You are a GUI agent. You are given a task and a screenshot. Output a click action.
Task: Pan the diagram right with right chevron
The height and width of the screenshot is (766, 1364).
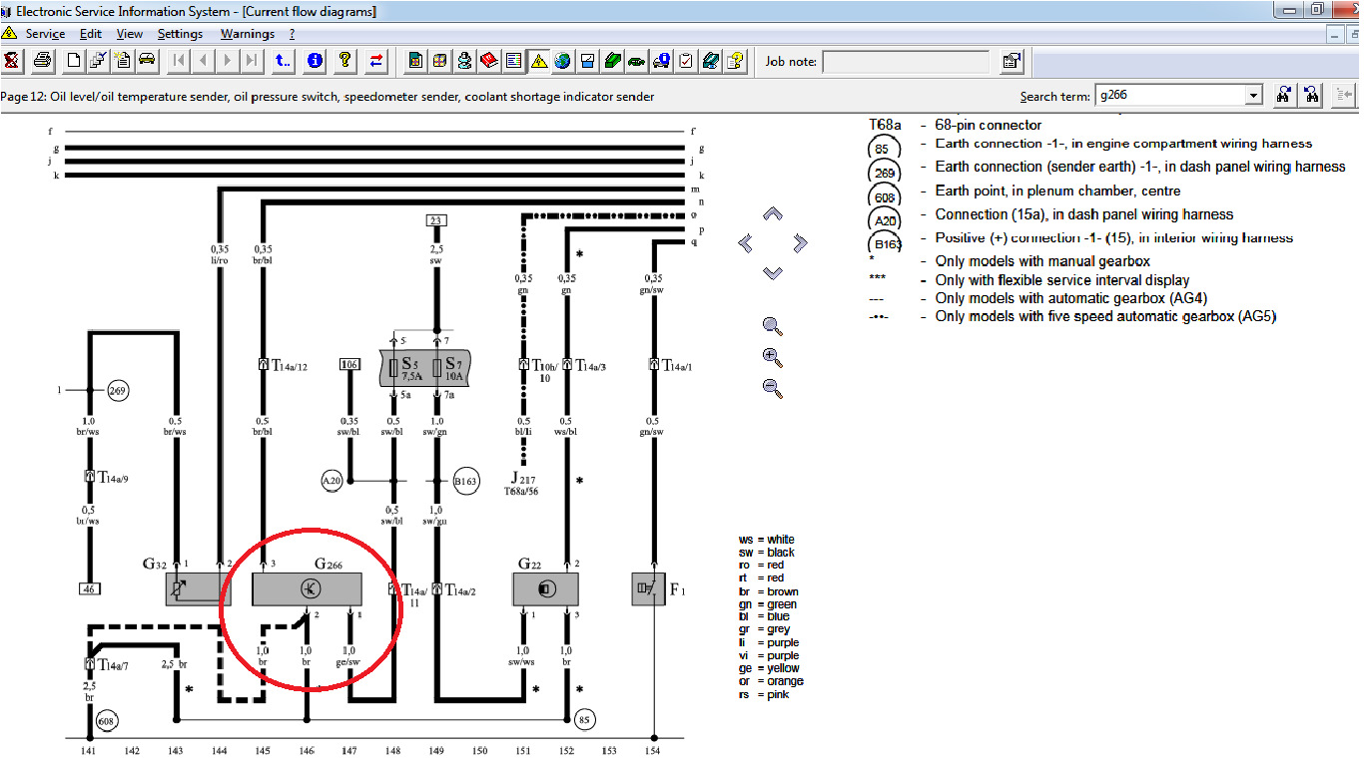tap(800, 242)
